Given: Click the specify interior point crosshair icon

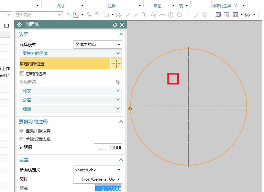Looking at the screenshot, I should (117, 64).
